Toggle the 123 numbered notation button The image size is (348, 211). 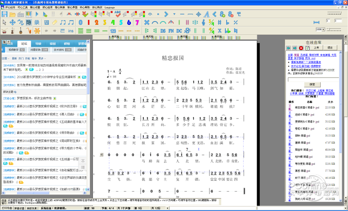113,31
